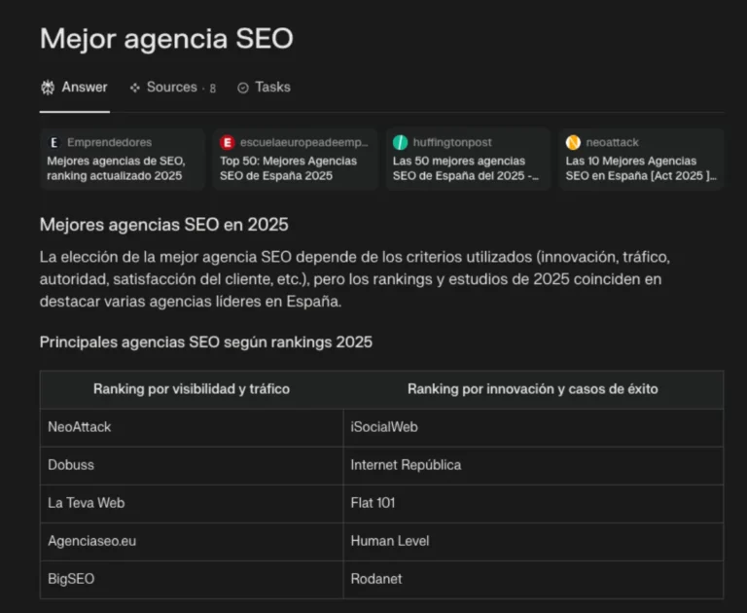Click 'Principales agencias SEO según rankings 2025'
747x613 pixels.
[206, 343]
